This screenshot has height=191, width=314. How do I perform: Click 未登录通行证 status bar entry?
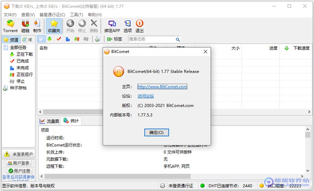181,186
